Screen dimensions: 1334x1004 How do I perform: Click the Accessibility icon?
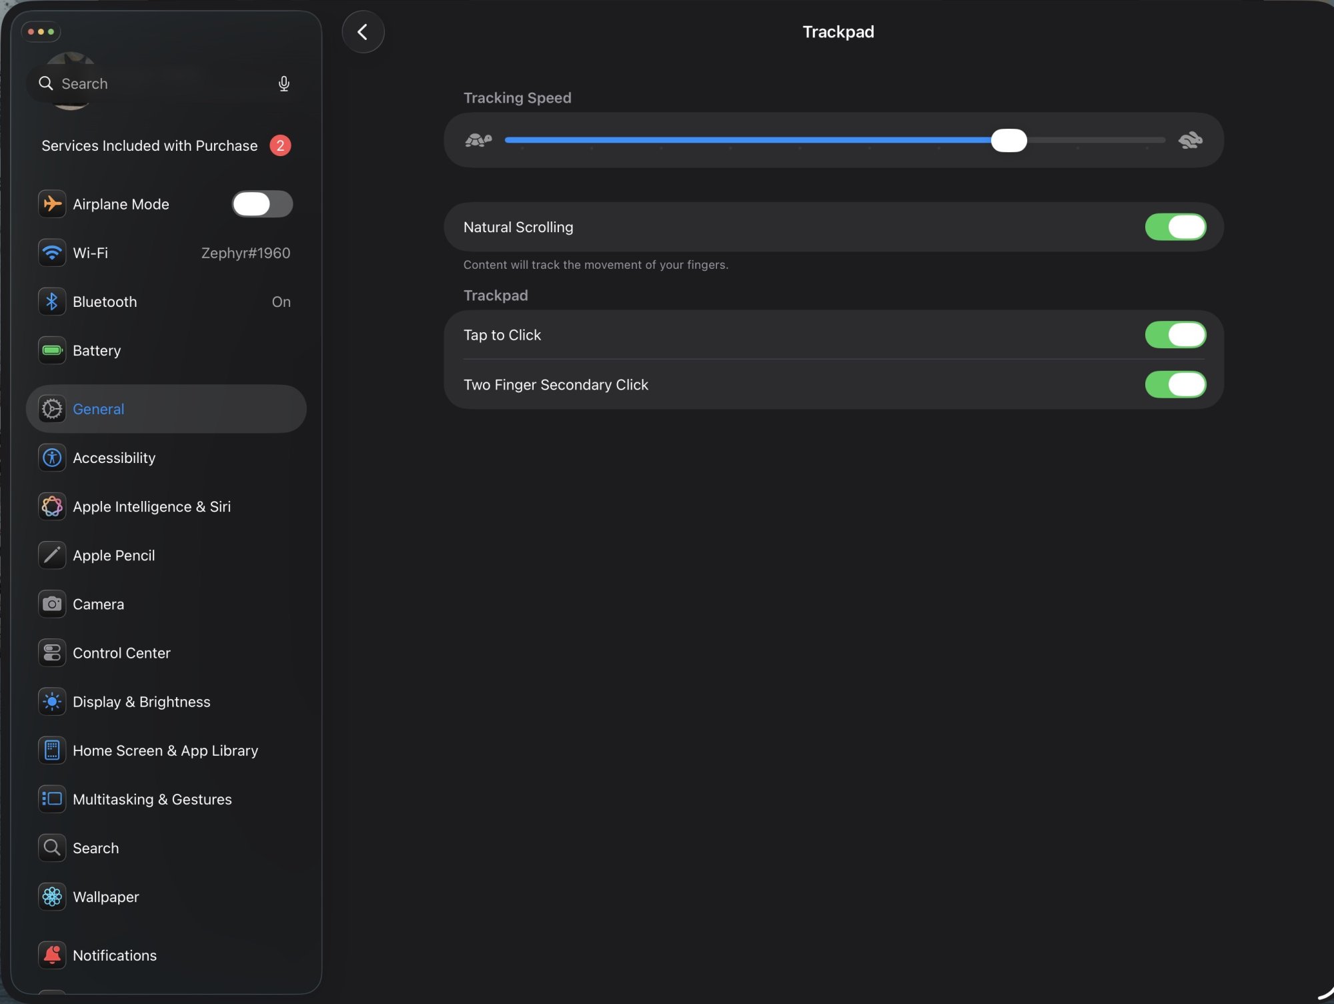(52, 458)
